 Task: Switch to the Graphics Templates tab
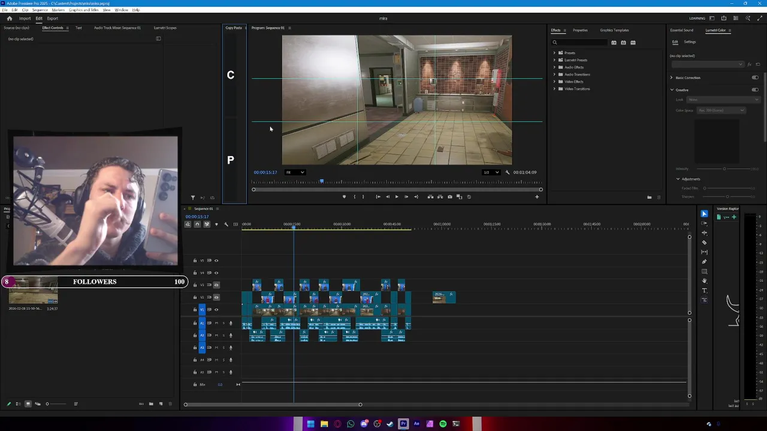pos(614,30)
